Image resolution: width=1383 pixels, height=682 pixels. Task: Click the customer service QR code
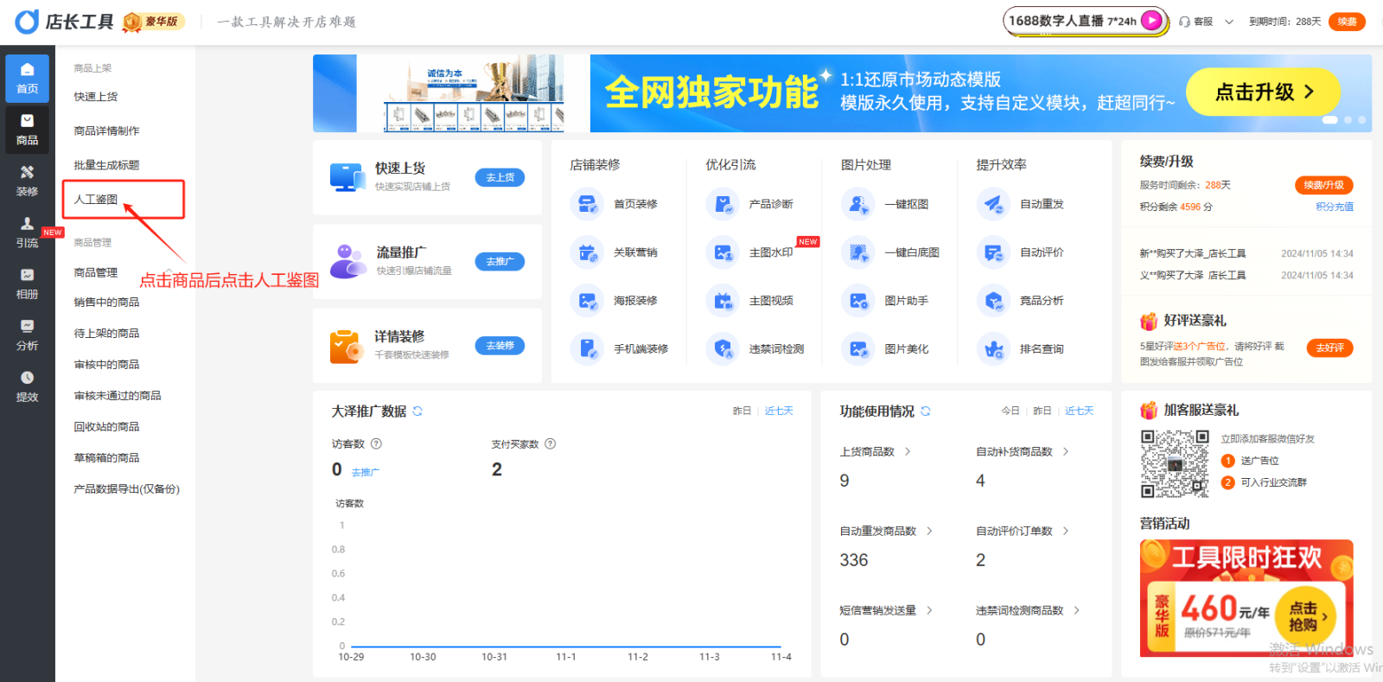(1175, 463)
